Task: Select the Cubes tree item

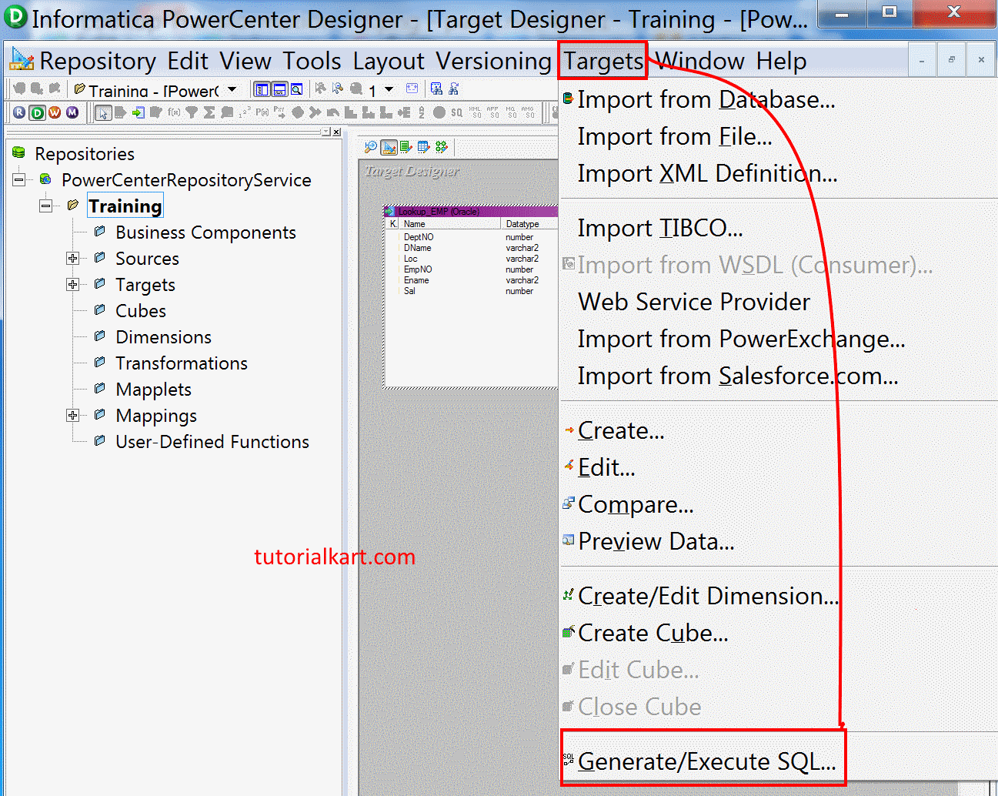Action: 141,311
